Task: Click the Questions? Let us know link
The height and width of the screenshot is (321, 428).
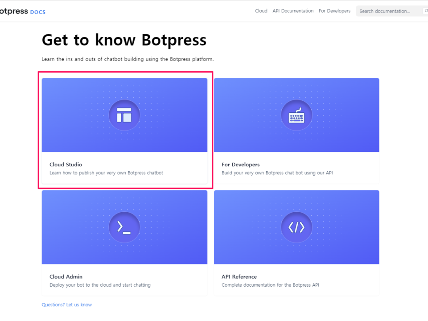Action: (66, 305)
